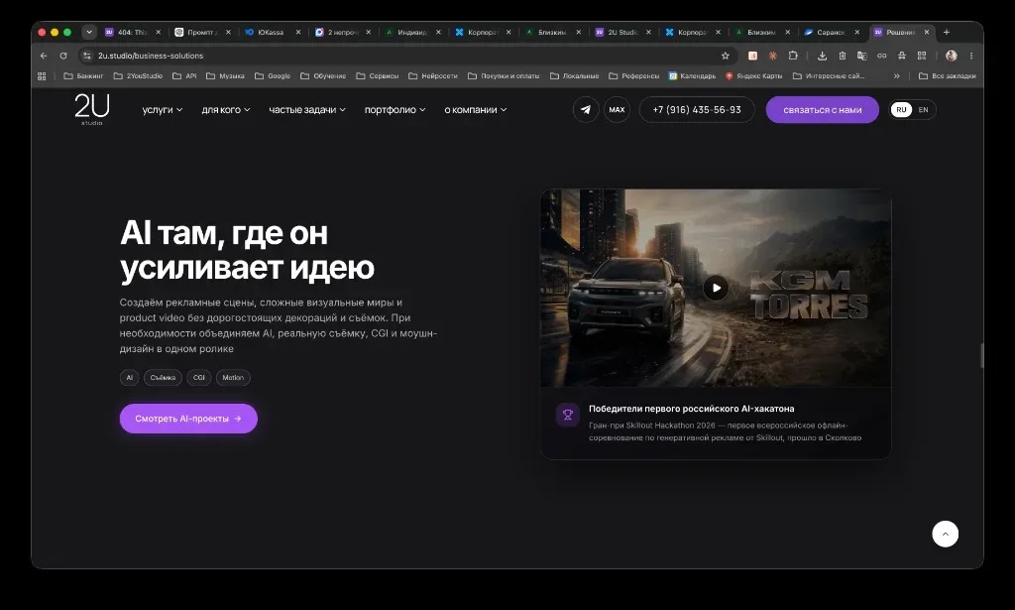Click the 2U studio logo
This screenshot has height=610, width=1015.
coord(92,109)
